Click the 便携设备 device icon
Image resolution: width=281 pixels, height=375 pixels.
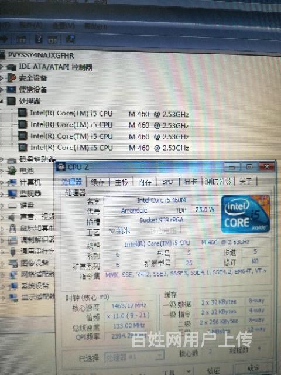(11, 90)
